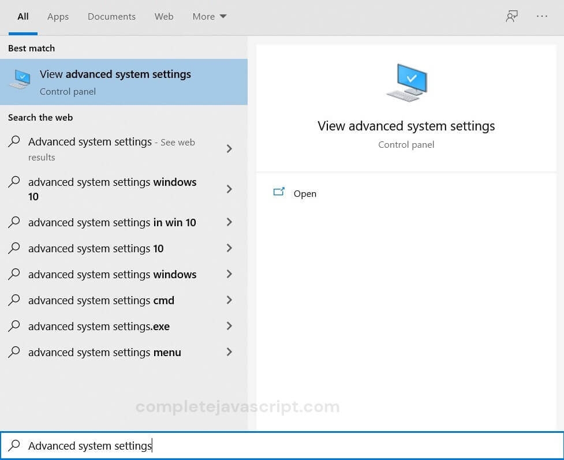The width and height of the screenshot is (564, 460).
Task: Click the search box magnifier icon
Action: click(14, 445)
